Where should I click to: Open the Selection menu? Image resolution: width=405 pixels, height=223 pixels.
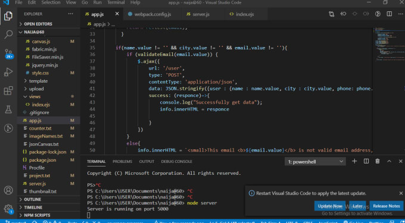[51, 2]
